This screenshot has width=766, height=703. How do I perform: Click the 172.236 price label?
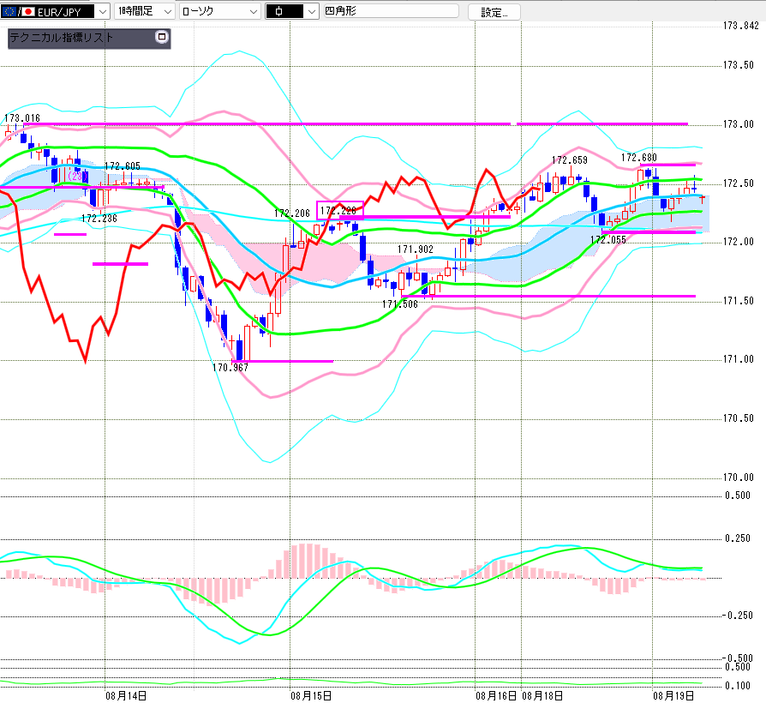(99, 219)
